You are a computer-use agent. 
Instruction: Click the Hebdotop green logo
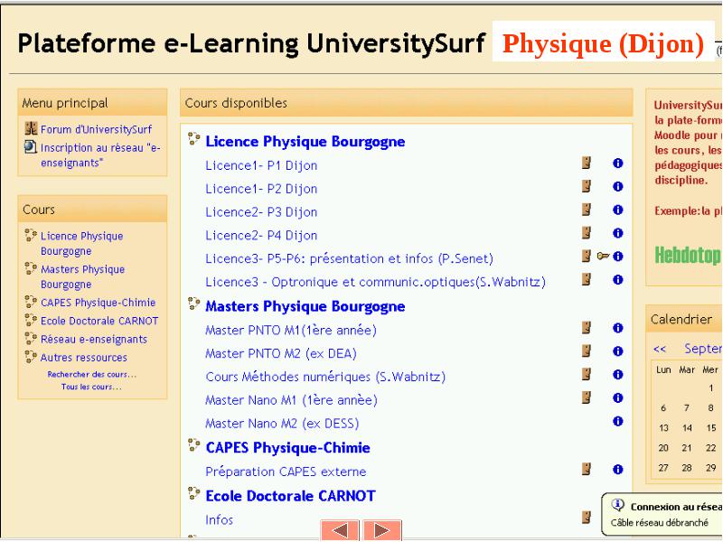tap(688, 255)
